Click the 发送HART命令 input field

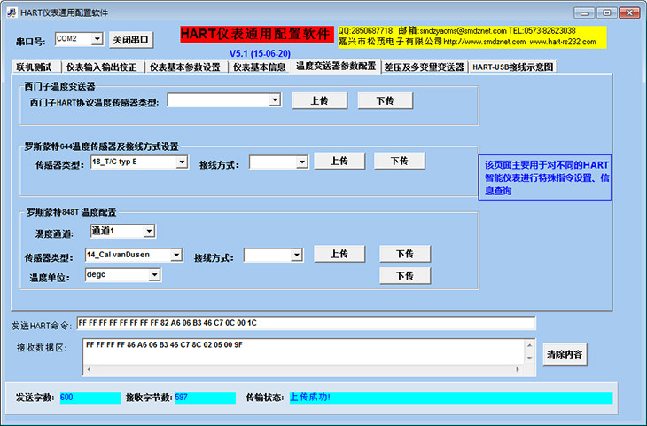point(306,323)
